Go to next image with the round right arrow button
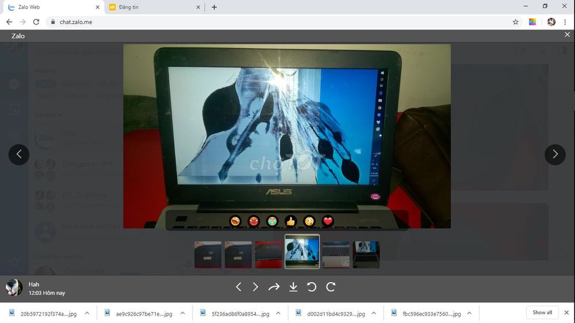This screenshot has width=575, height=323. (555, 155)
